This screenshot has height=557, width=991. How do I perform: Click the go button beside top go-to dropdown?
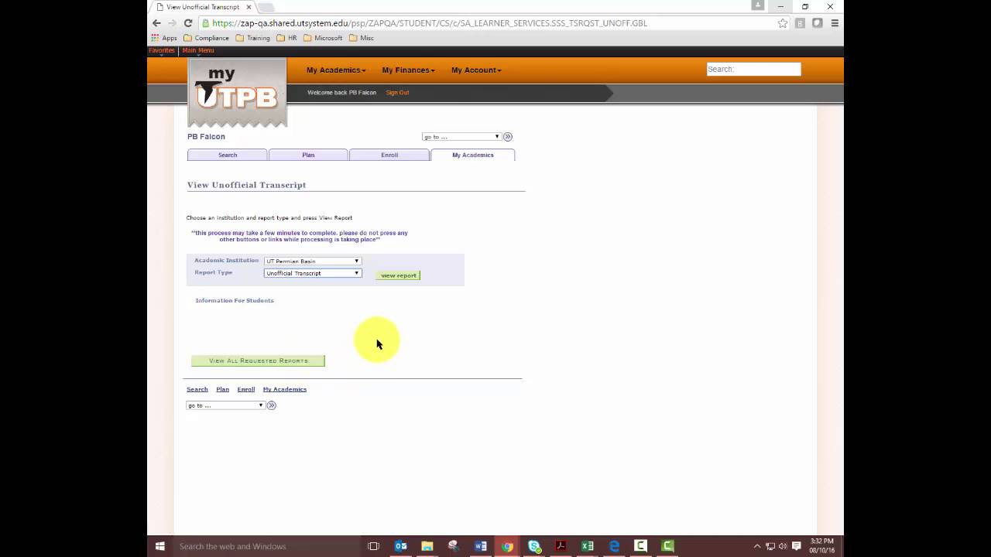pos(508,137)
